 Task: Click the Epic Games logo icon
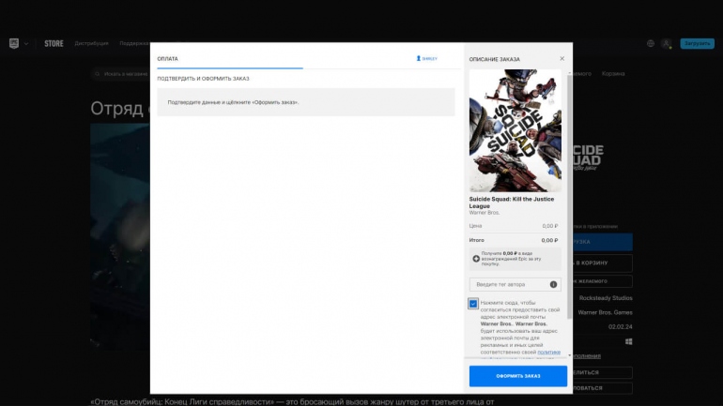tap(14, 43)
